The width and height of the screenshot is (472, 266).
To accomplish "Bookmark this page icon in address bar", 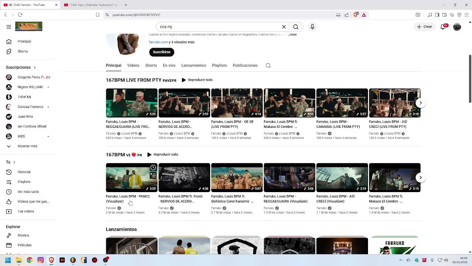I will (97, 15).
